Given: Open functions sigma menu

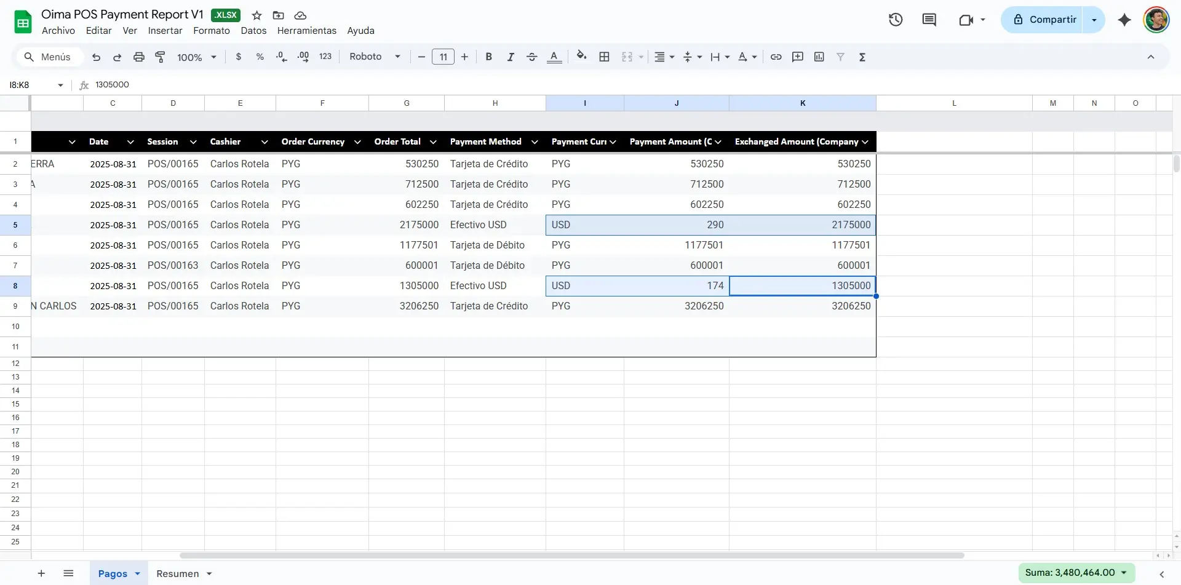Looking at the screenshot, I should tap(862, 57).
